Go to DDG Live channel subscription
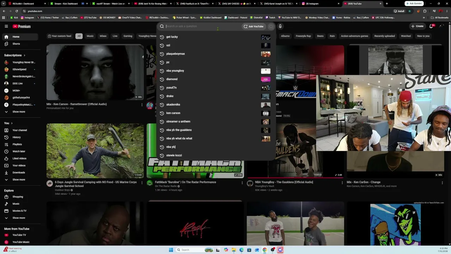This screenshot has height=254, width=451. click(20, 83)
